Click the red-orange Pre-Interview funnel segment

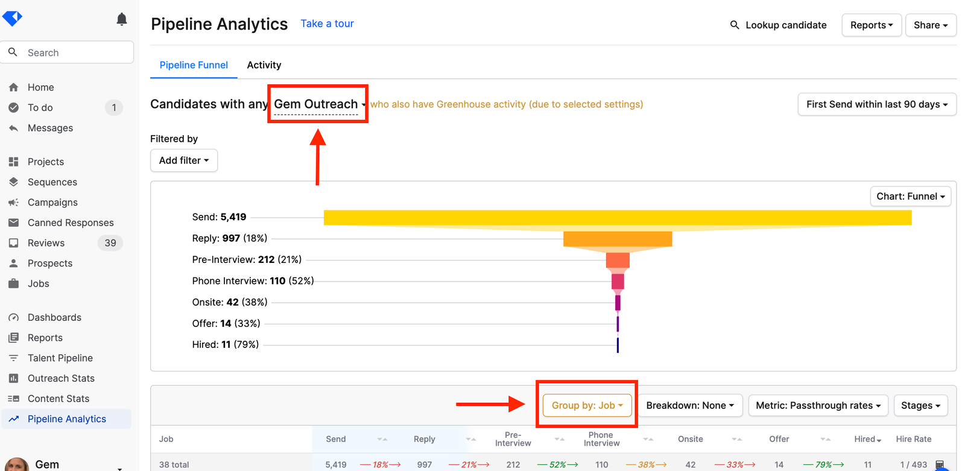point(618,260)
